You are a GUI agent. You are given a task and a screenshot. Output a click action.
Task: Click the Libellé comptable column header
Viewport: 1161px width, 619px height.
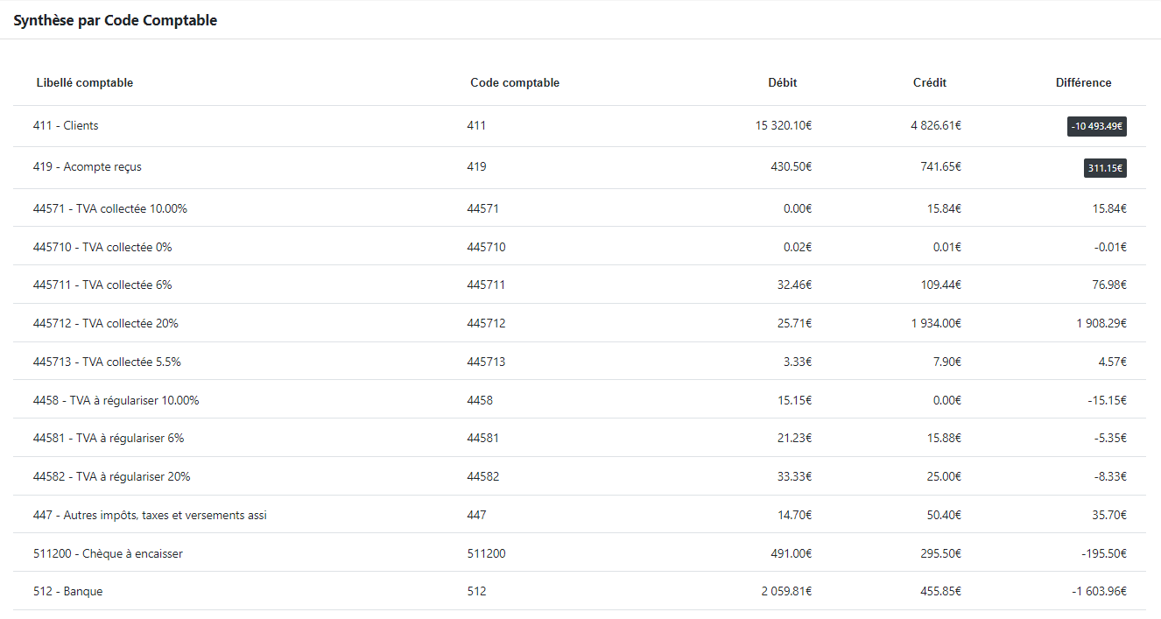[85, 83]
